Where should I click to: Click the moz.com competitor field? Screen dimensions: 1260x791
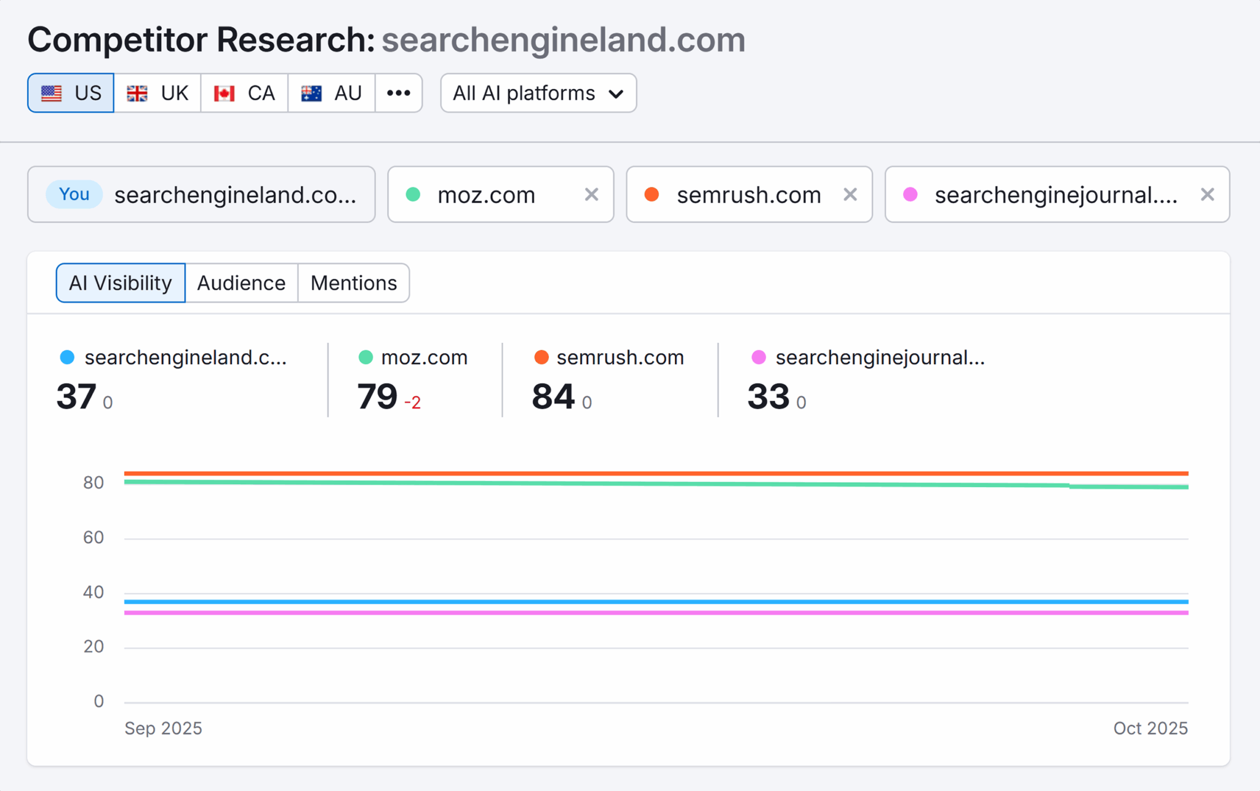[501, 194]
